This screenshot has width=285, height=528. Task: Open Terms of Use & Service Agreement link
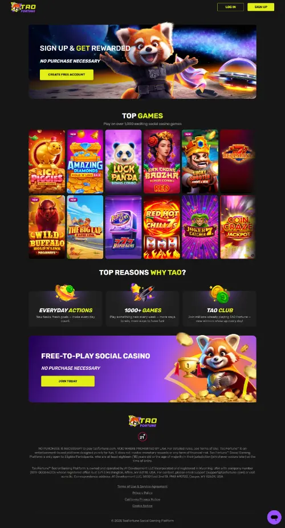click(x=142, y=486)
